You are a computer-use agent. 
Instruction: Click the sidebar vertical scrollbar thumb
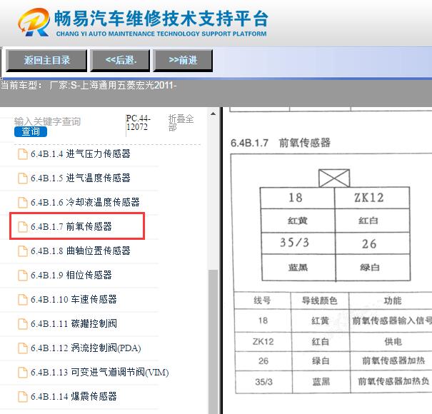click(x=213, y=342)
